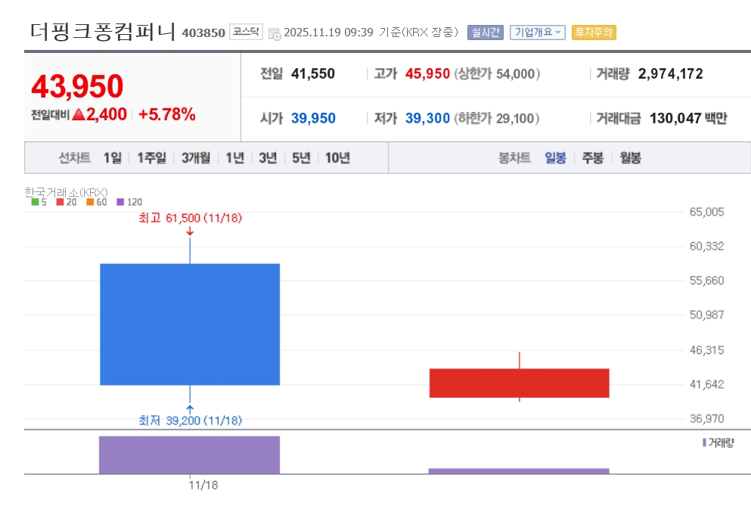751x506 pixels.
Task: Click the green 5-day moving average legend swatch
Action: [35, 202]
